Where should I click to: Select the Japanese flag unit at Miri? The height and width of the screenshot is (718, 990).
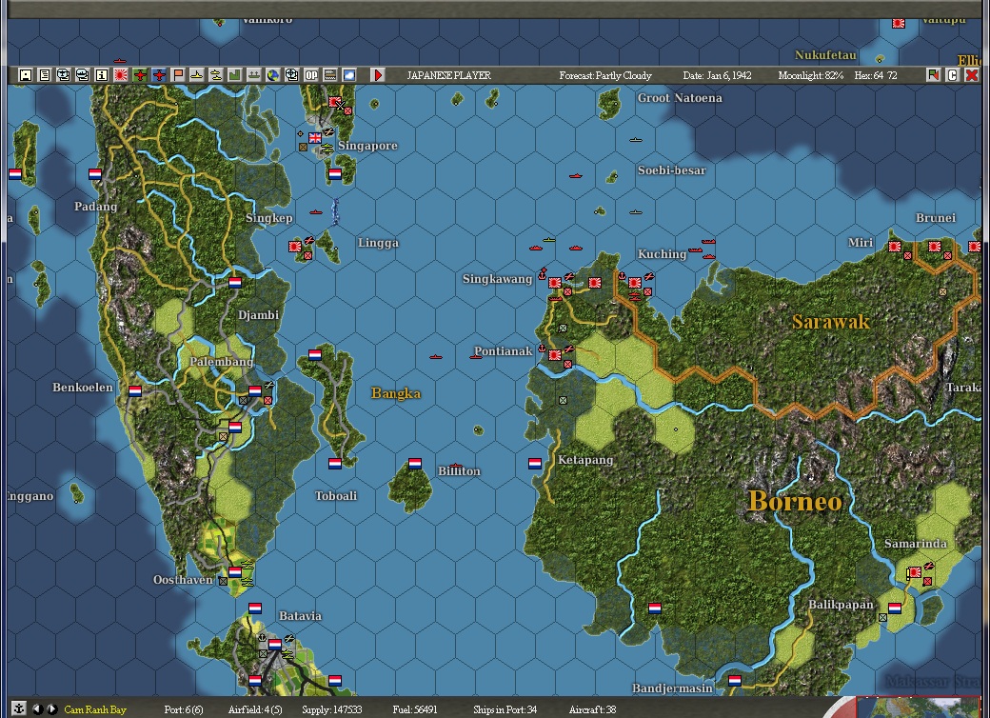pyautogui.click(x=895, y=247)
